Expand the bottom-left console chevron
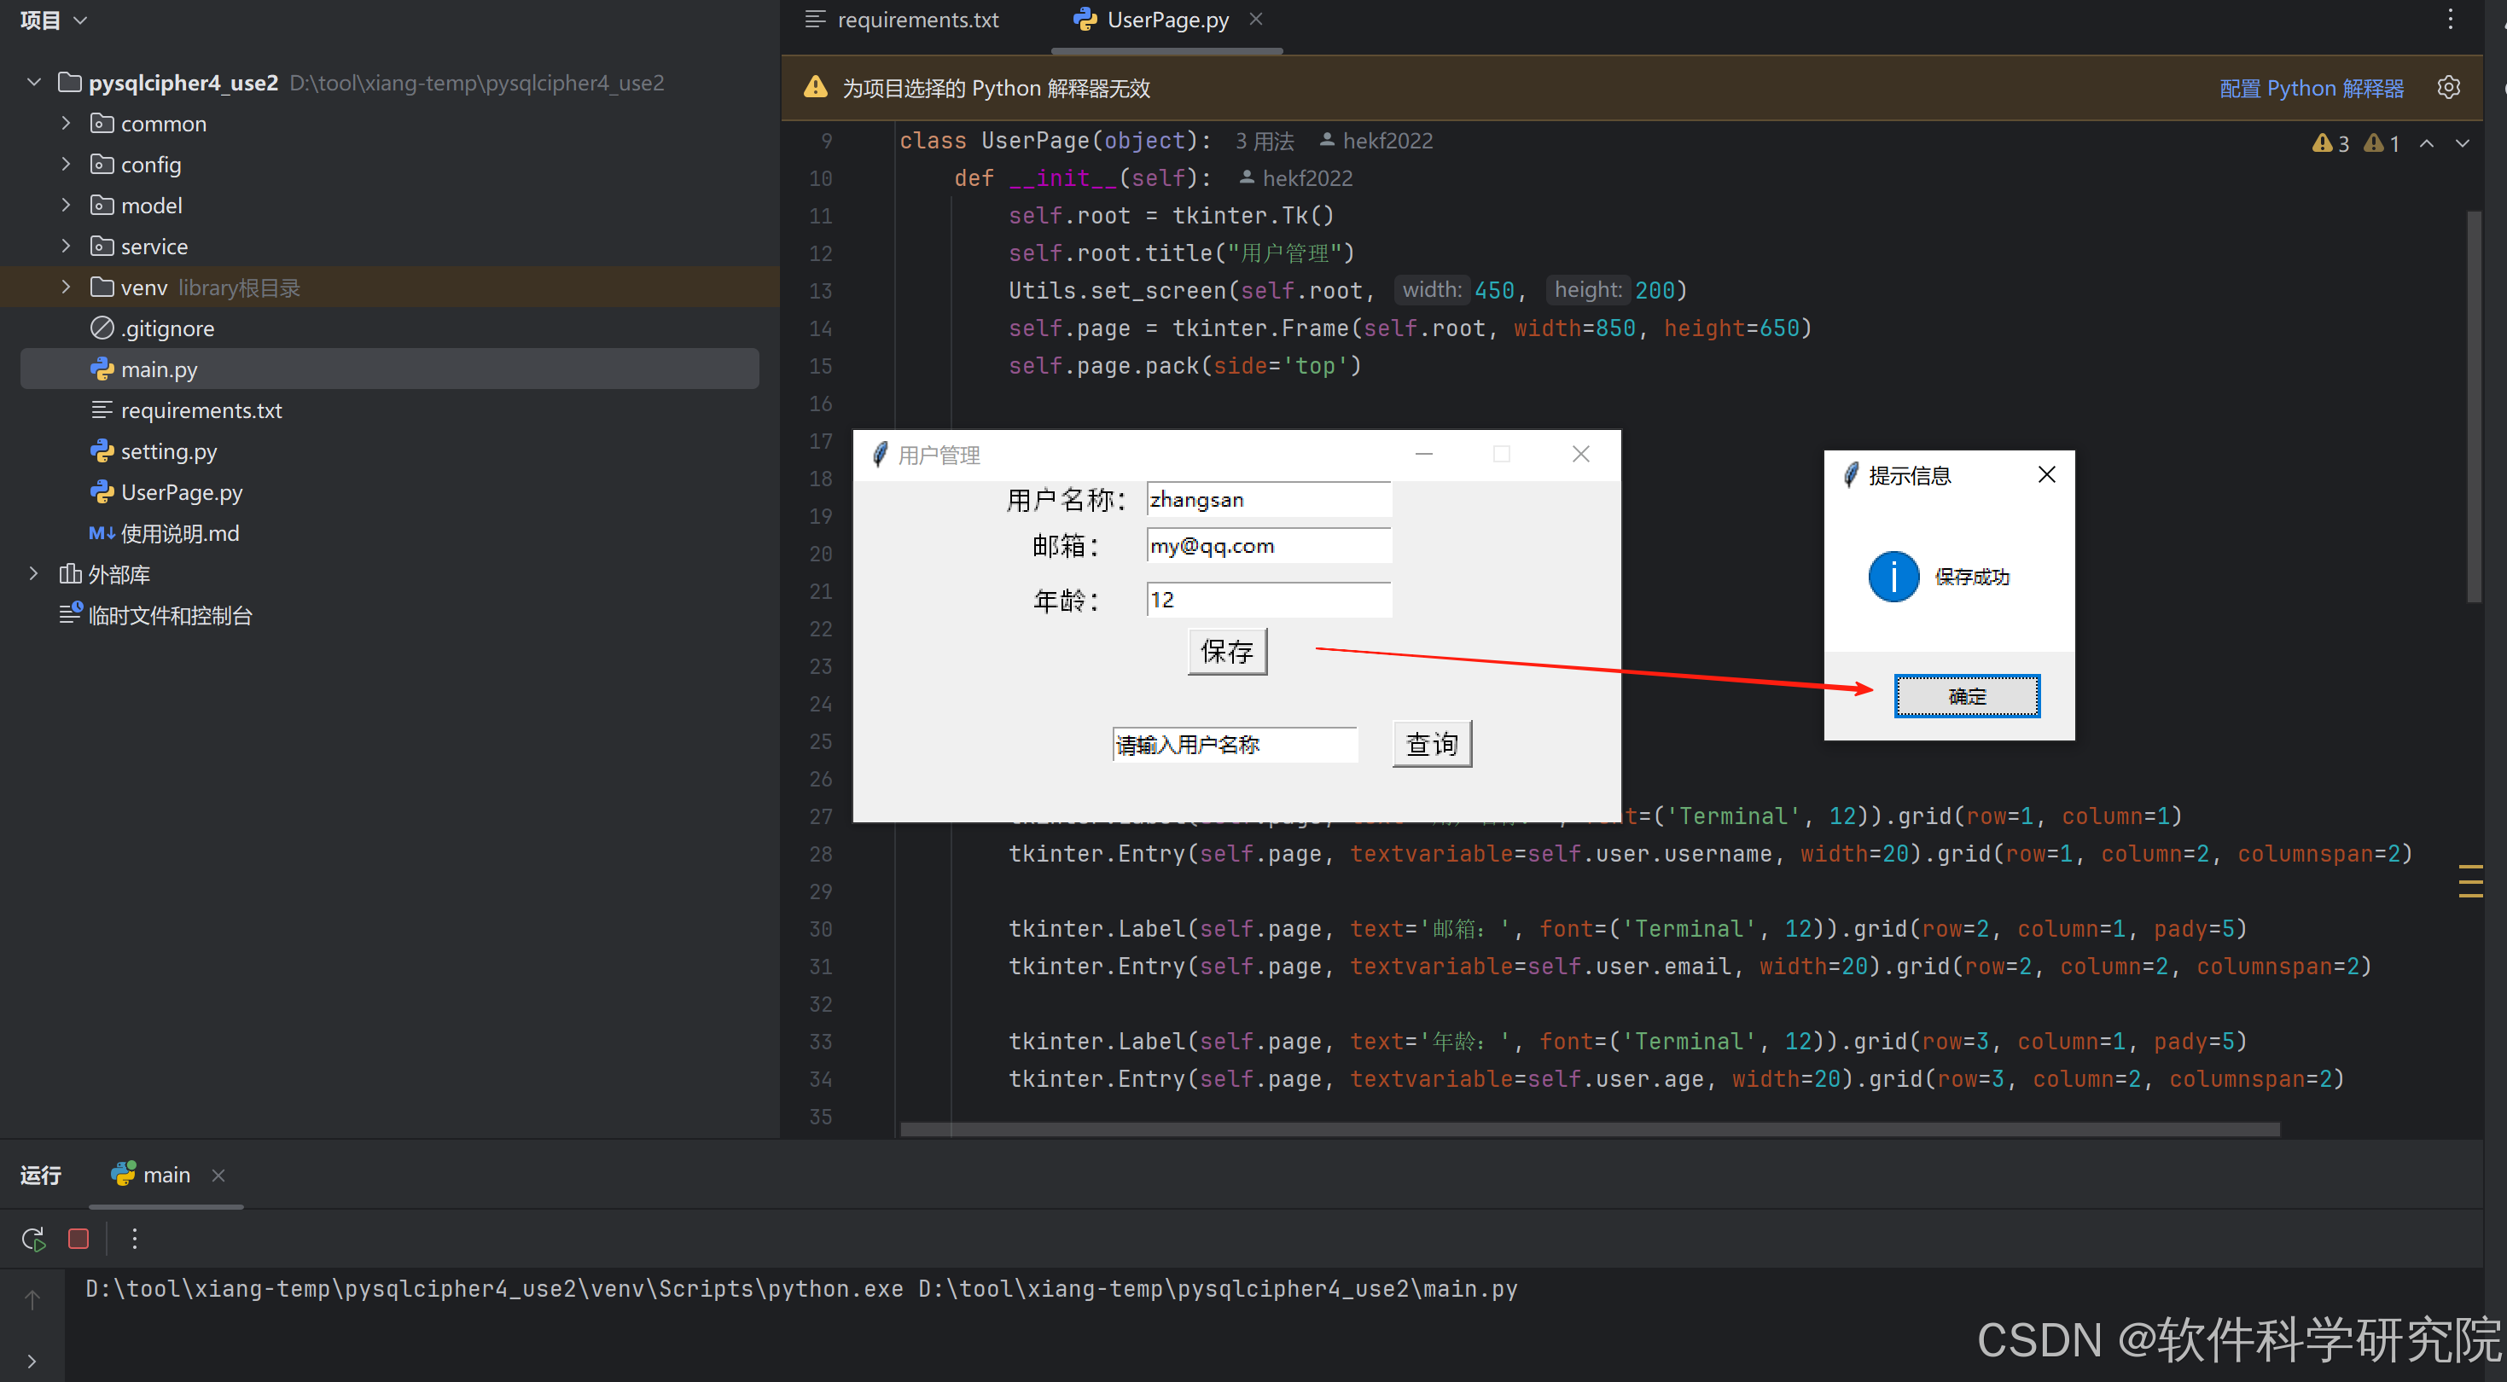 32,1361
